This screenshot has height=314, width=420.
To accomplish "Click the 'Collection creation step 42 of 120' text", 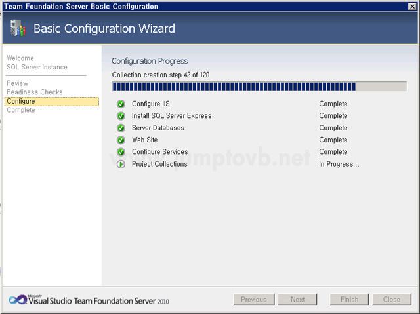I will (161, 75).
